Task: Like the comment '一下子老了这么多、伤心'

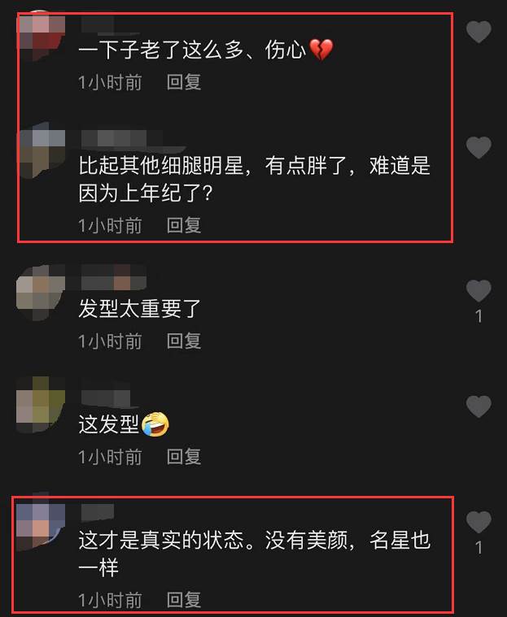Action: (479, 32)
